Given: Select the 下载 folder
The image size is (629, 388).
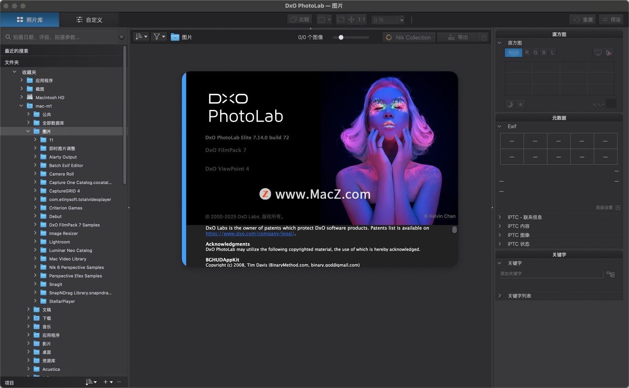Looking at the screenshot, I should tap(47, 318).
